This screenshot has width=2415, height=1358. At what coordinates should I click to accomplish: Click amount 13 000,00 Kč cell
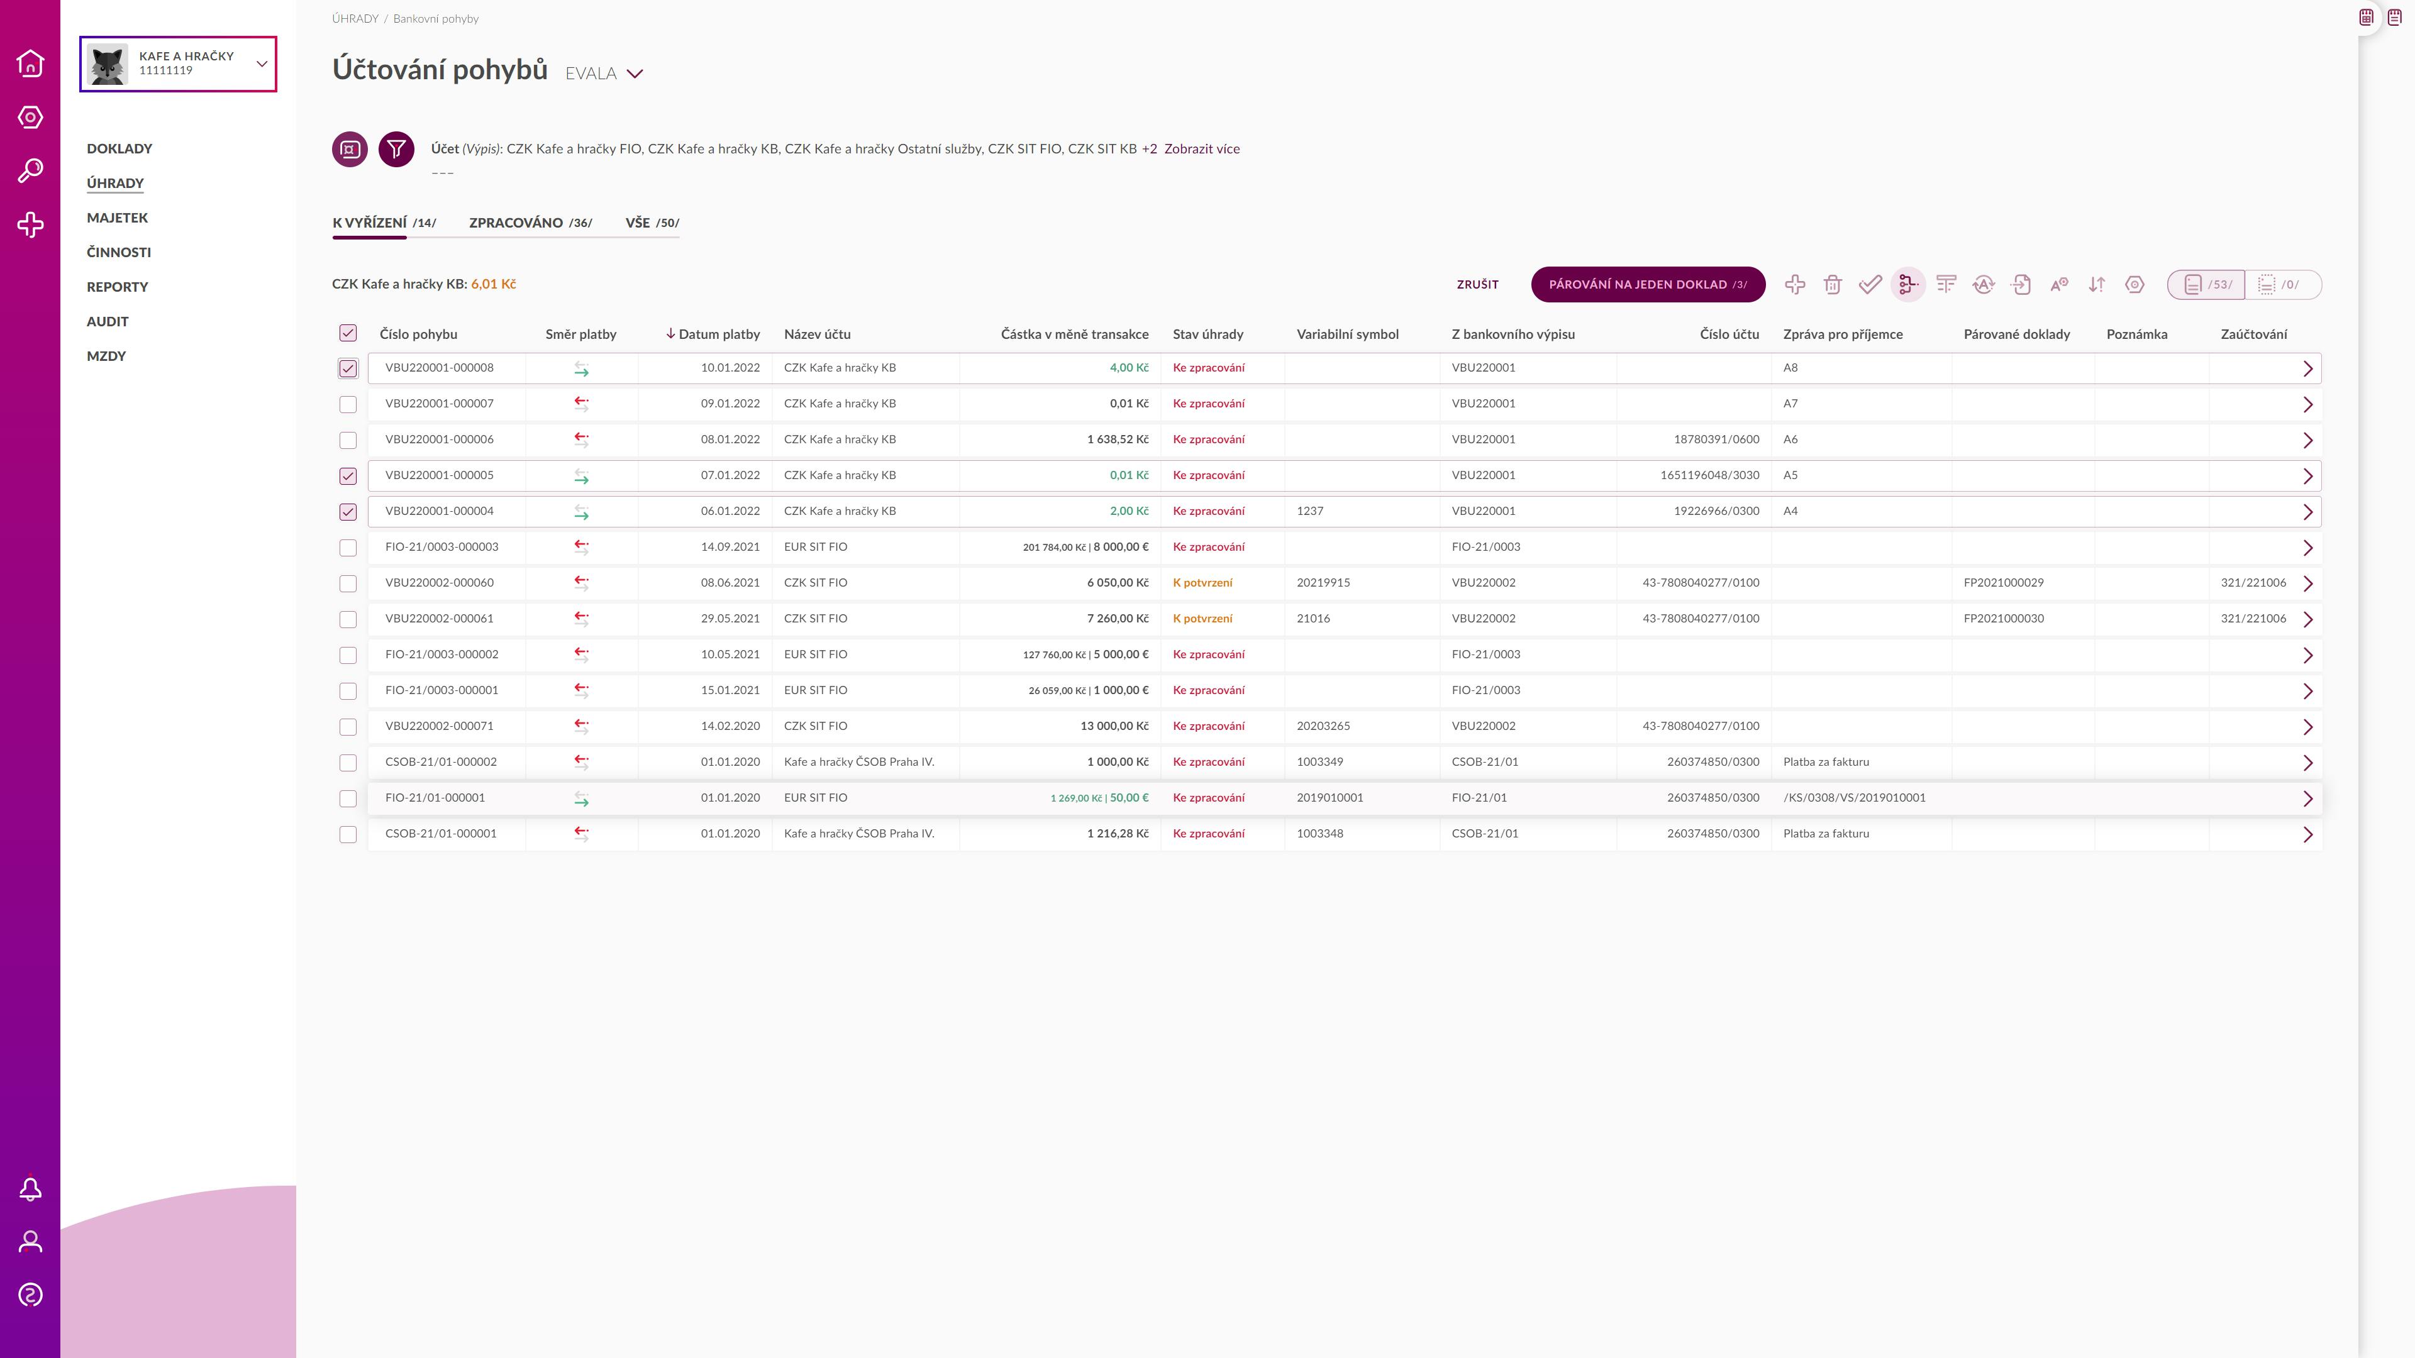click(x=1114, y=726)
